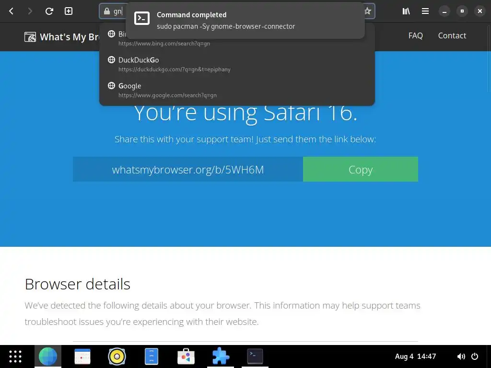The height and width of the screenshot is (368, 491).
Task: Bookmark this page with the star icon
Action: click(368, 11)
